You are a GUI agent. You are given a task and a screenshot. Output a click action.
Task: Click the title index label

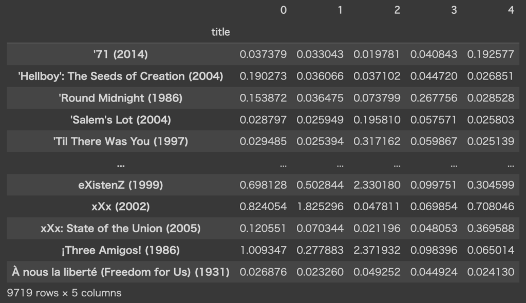220,32
